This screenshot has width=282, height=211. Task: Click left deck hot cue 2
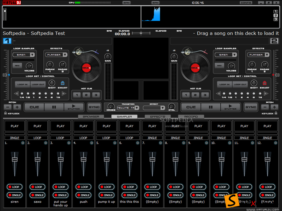pos(86,95)
